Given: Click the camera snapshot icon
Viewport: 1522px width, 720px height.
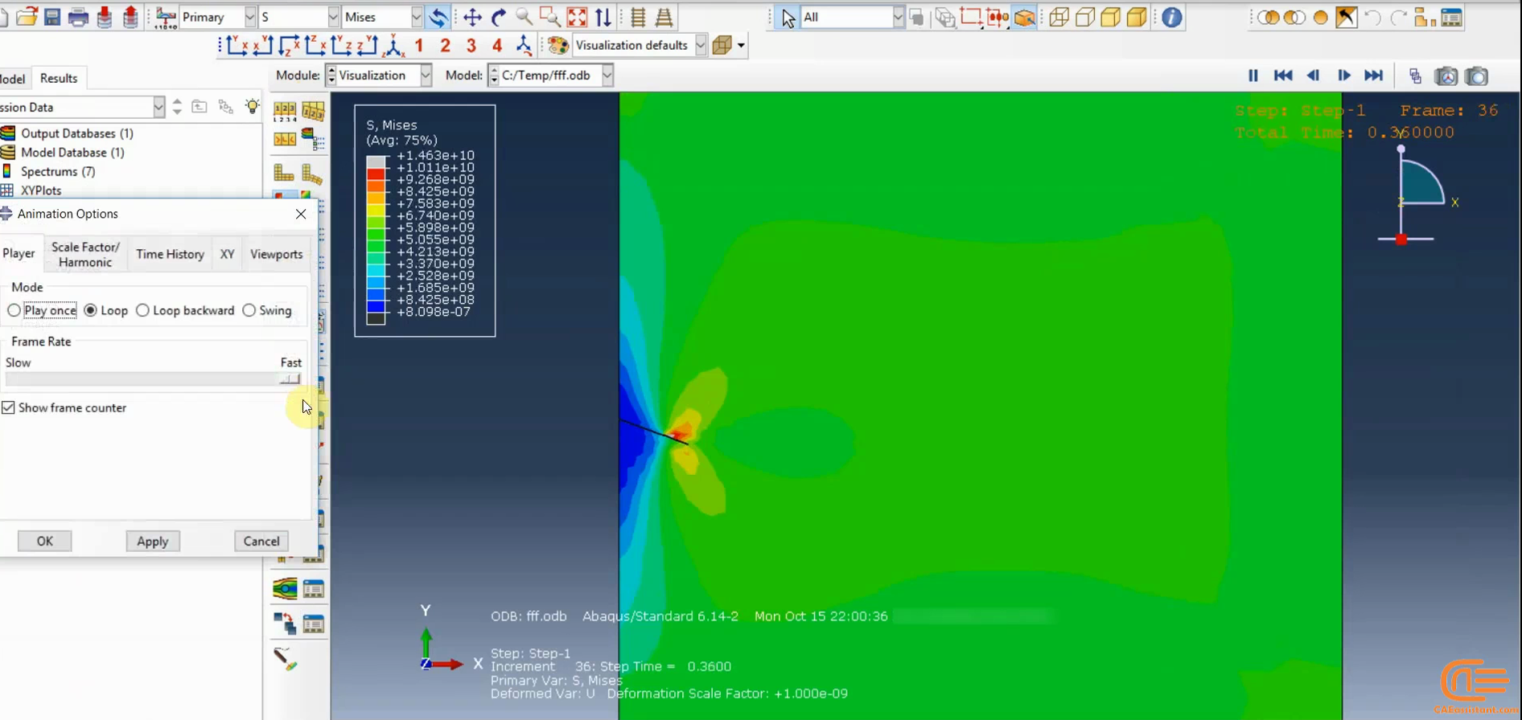Looking at the screenshot, I should coord(1477,76).
